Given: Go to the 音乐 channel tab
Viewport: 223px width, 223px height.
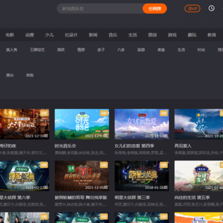Looking at the screenshot, I should pos(113,35).
